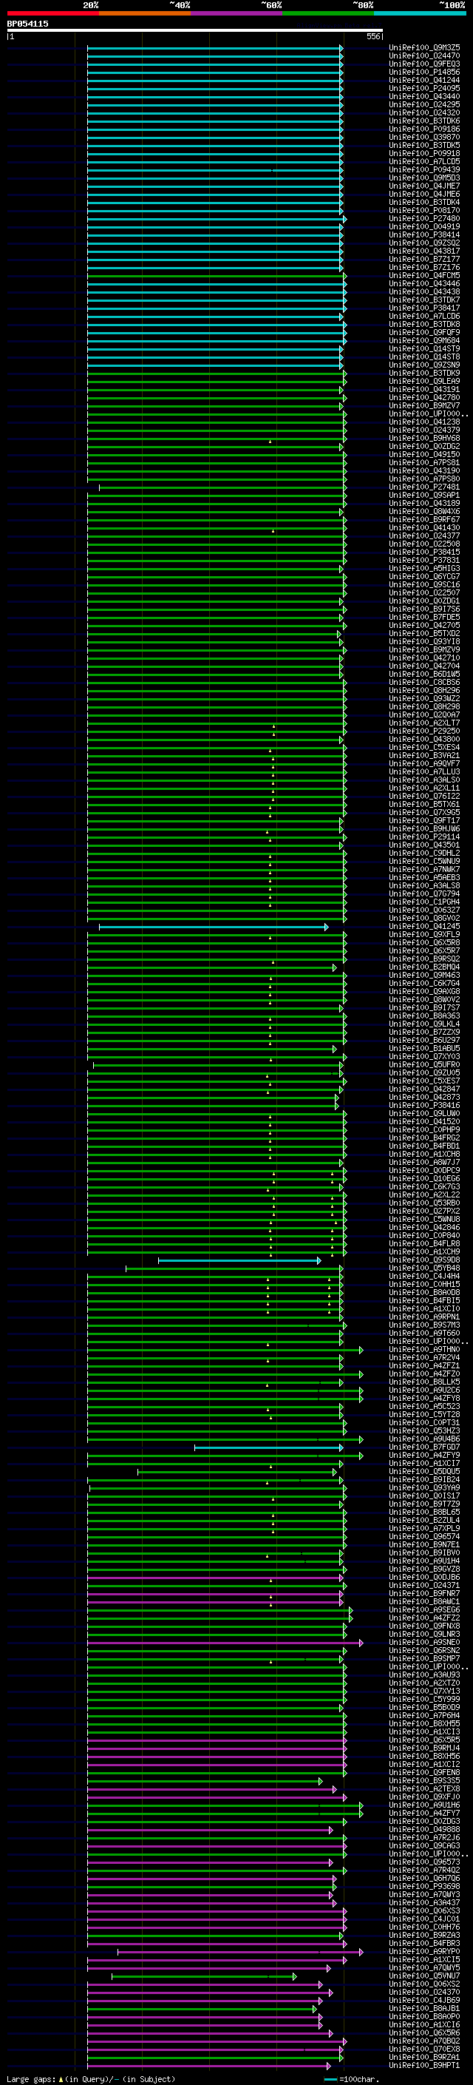Click hit UniRef100_Q5YB48

424,1268
